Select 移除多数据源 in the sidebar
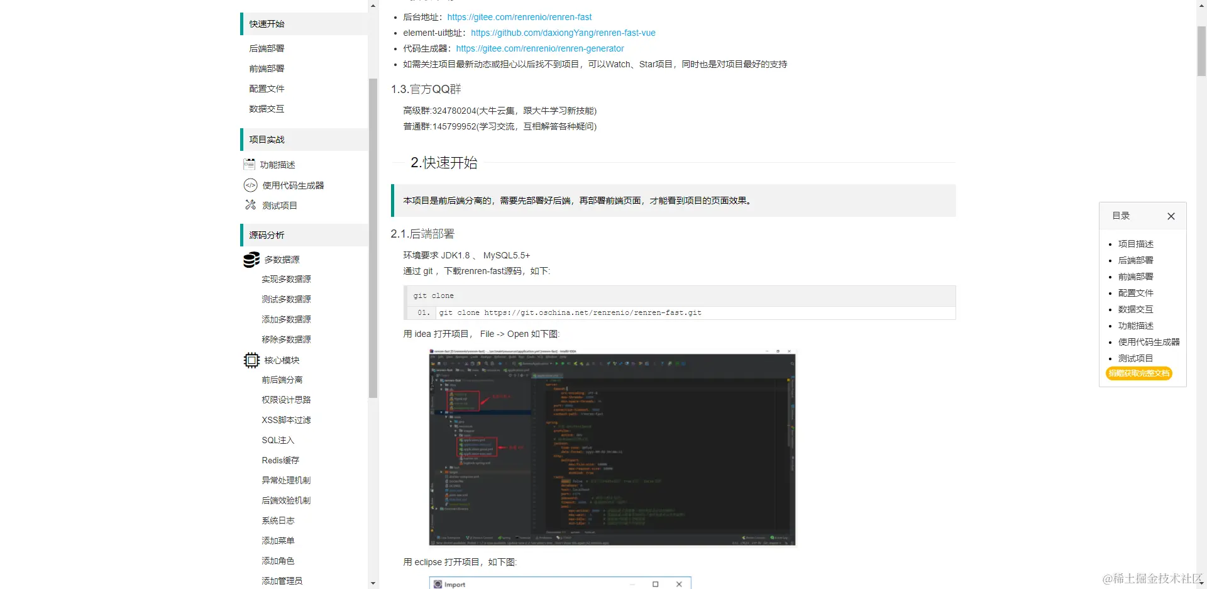Screen dimensions: 1207x589 (x=286, y=339)
